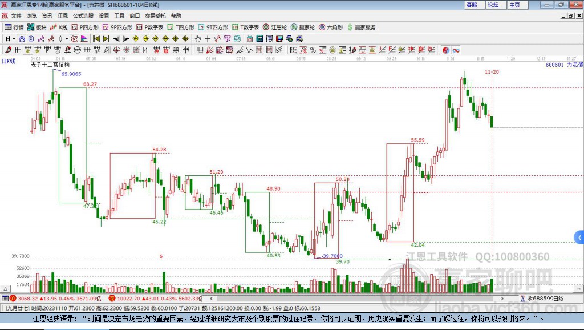584x330 pixels.
Task: Open the 浏览 menu
Action: [32, 15]
